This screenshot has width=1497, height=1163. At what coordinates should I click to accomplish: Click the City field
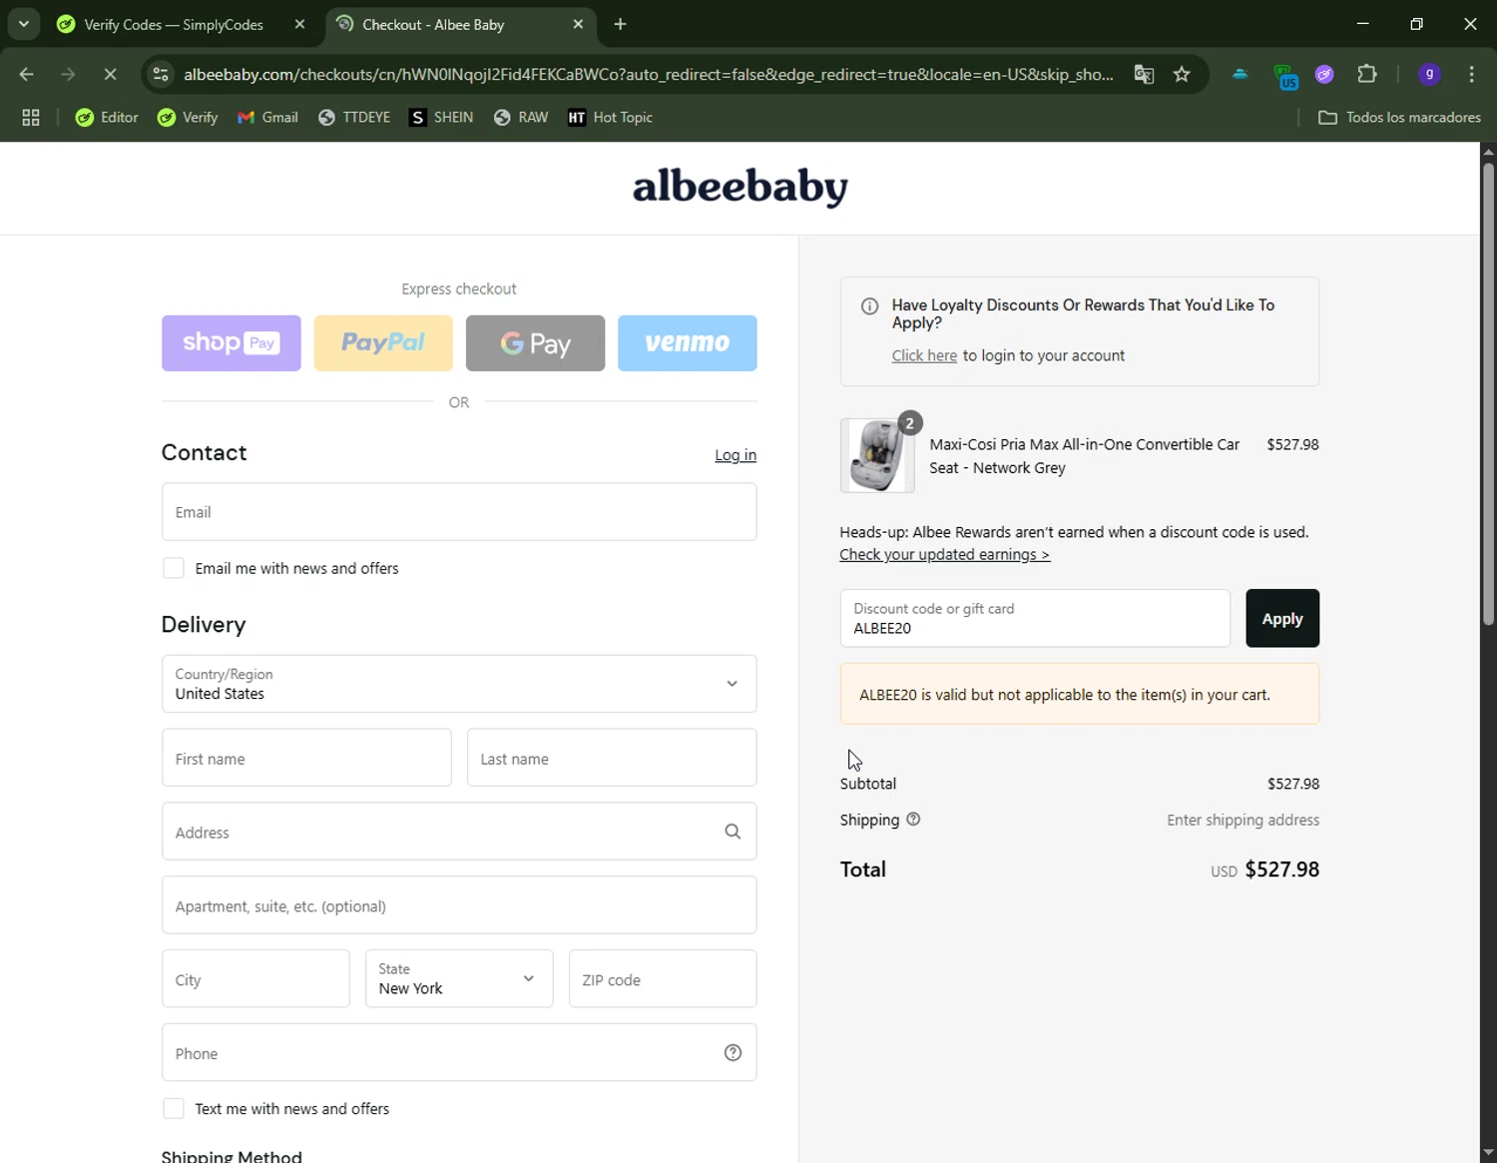(x=255, y=978)
